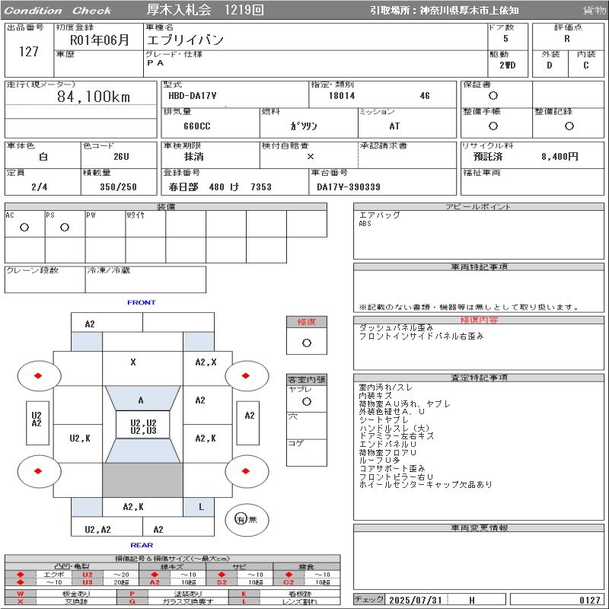Select the 修復 circle mark
The height and width of the screenshot is (609, 609).
tap(307, 343)
